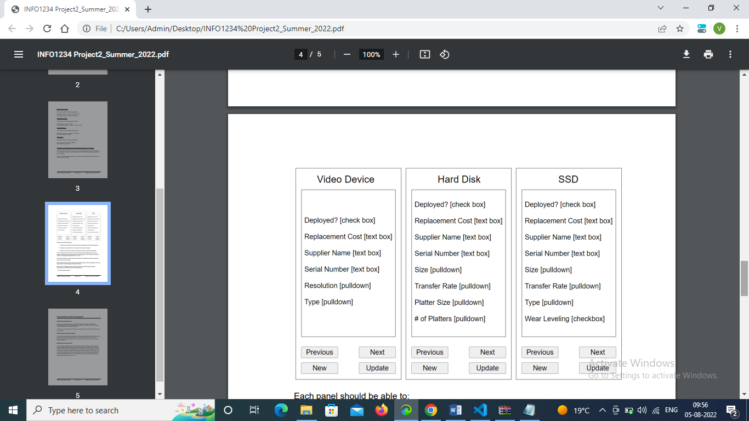This screenshot has width=749, height=421.
Task: Go back in browser history
Action: point(13,29)
